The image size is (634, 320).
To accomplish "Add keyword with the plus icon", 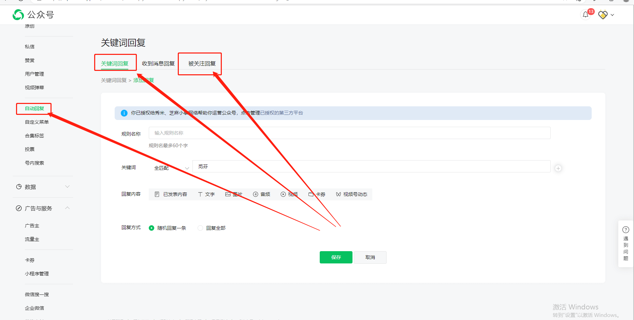I will (x=558, y=168).
